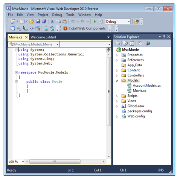Click the horizontal scrollbar thumb in editor
The image size is (180, 181).
55,161
